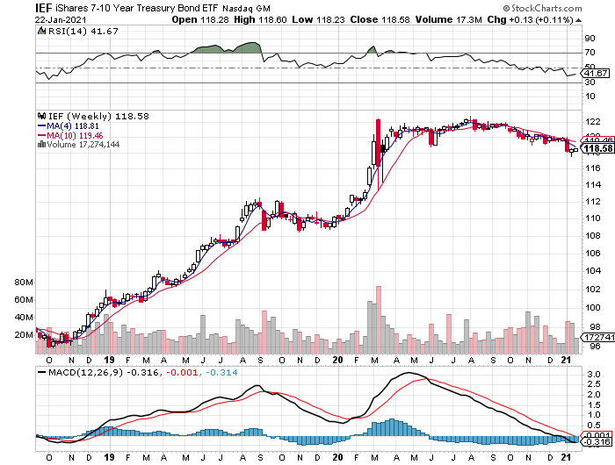Click the bold 118.58 price tag on right axis
Screen dimensions: 615x465
pyautogui.click(x=598, y=148)
